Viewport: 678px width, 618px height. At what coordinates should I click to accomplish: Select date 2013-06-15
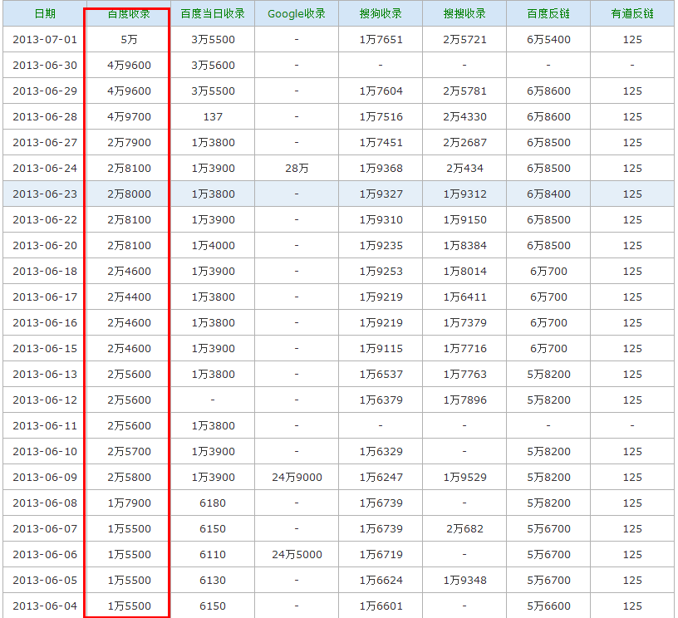(x=45, y=348)
